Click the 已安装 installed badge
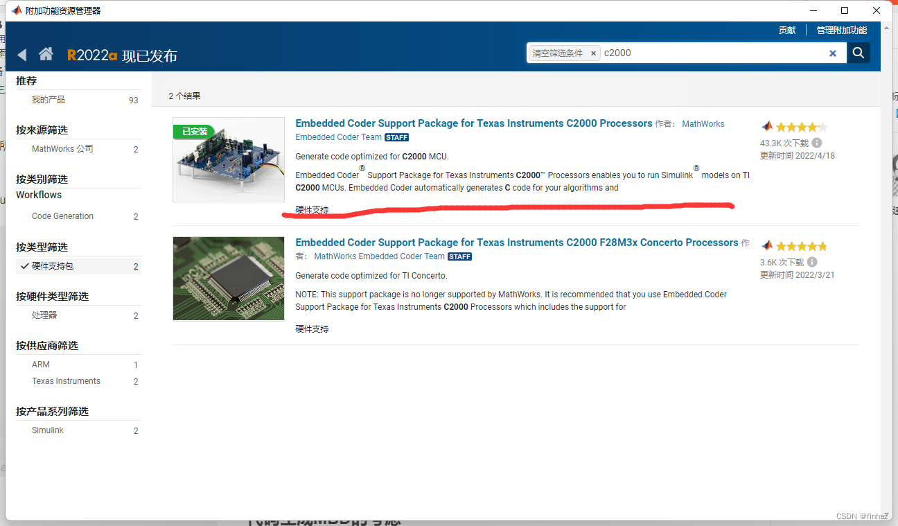The image size is (898, 526). pos(194,131)
